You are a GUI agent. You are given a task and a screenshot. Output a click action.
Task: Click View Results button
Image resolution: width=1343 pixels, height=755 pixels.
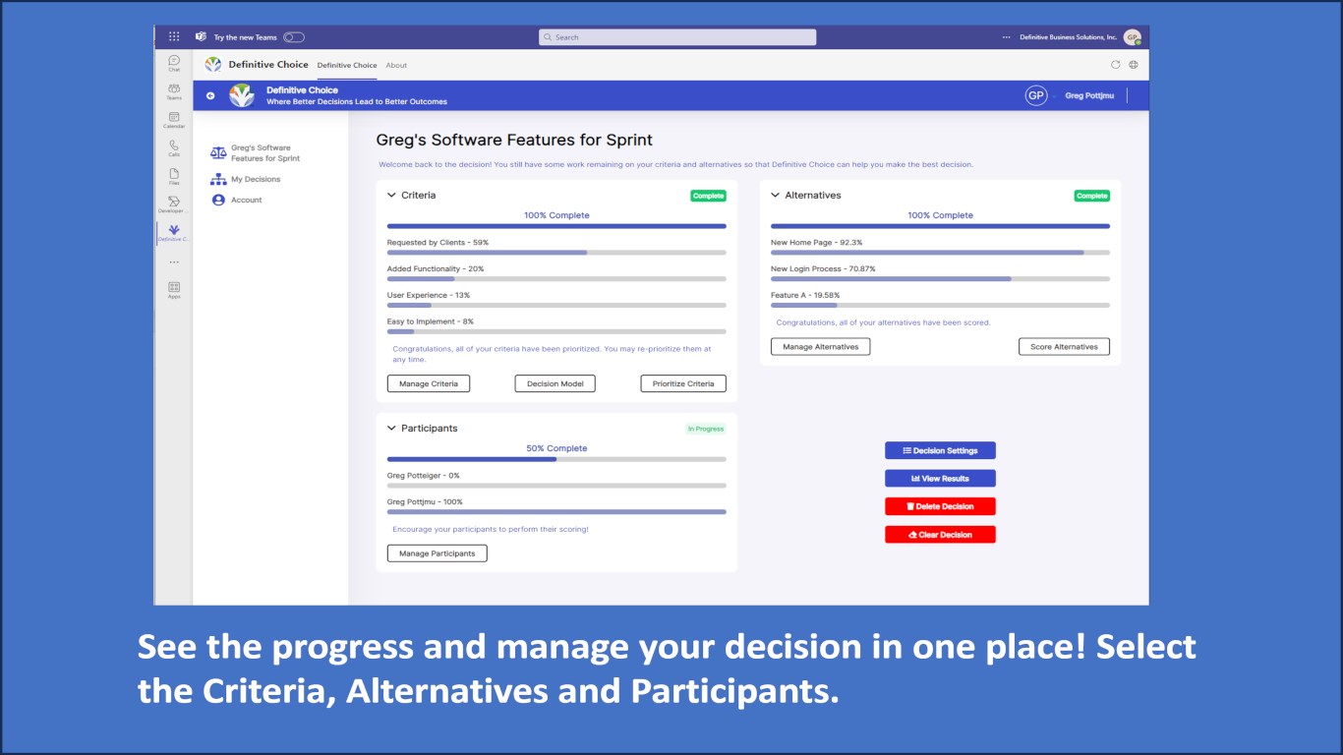click(940, 479)
